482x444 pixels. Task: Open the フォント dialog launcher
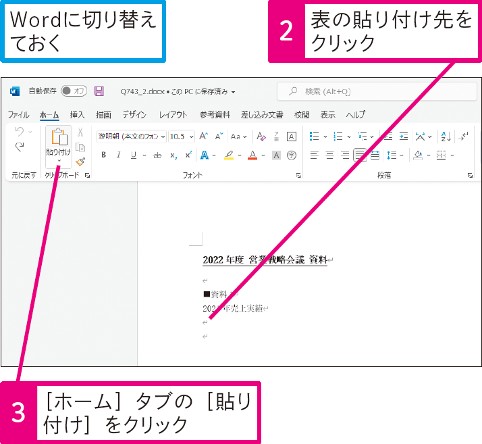298,176
